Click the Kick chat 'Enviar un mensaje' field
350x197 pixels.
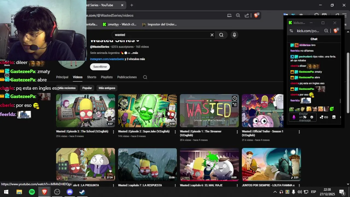coord(303,117)
